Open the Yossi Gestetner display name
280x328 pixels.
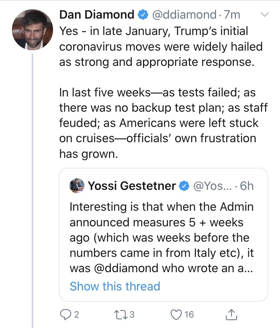point(132,186)
